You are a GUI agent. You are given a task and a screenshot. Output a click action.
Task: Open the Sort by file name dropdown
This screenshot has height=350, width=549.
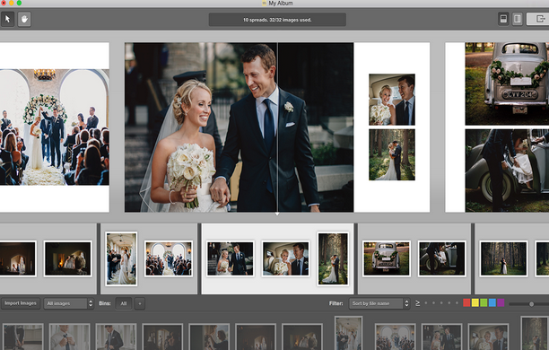click(379, 303)
